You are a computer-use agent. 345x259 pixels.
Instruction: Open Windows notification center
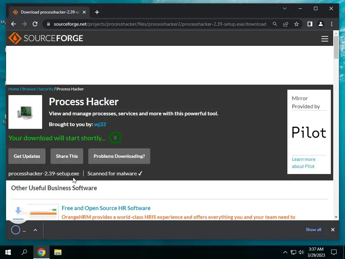[334, 252]
